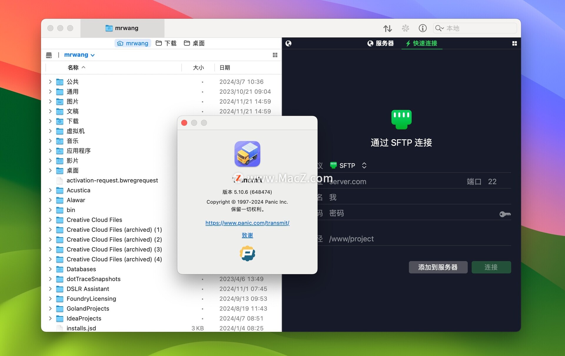Click the local disk drive icon
Screen dimensions: 565x356
[49, 55]
